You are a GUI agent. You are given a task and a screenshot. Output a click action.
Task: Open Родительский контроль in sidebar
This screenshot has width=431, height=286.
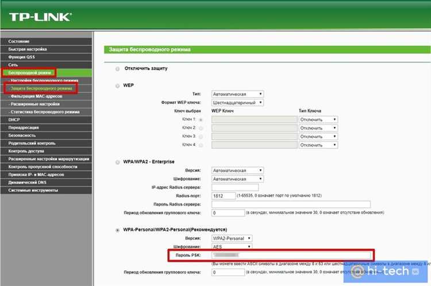46,143
